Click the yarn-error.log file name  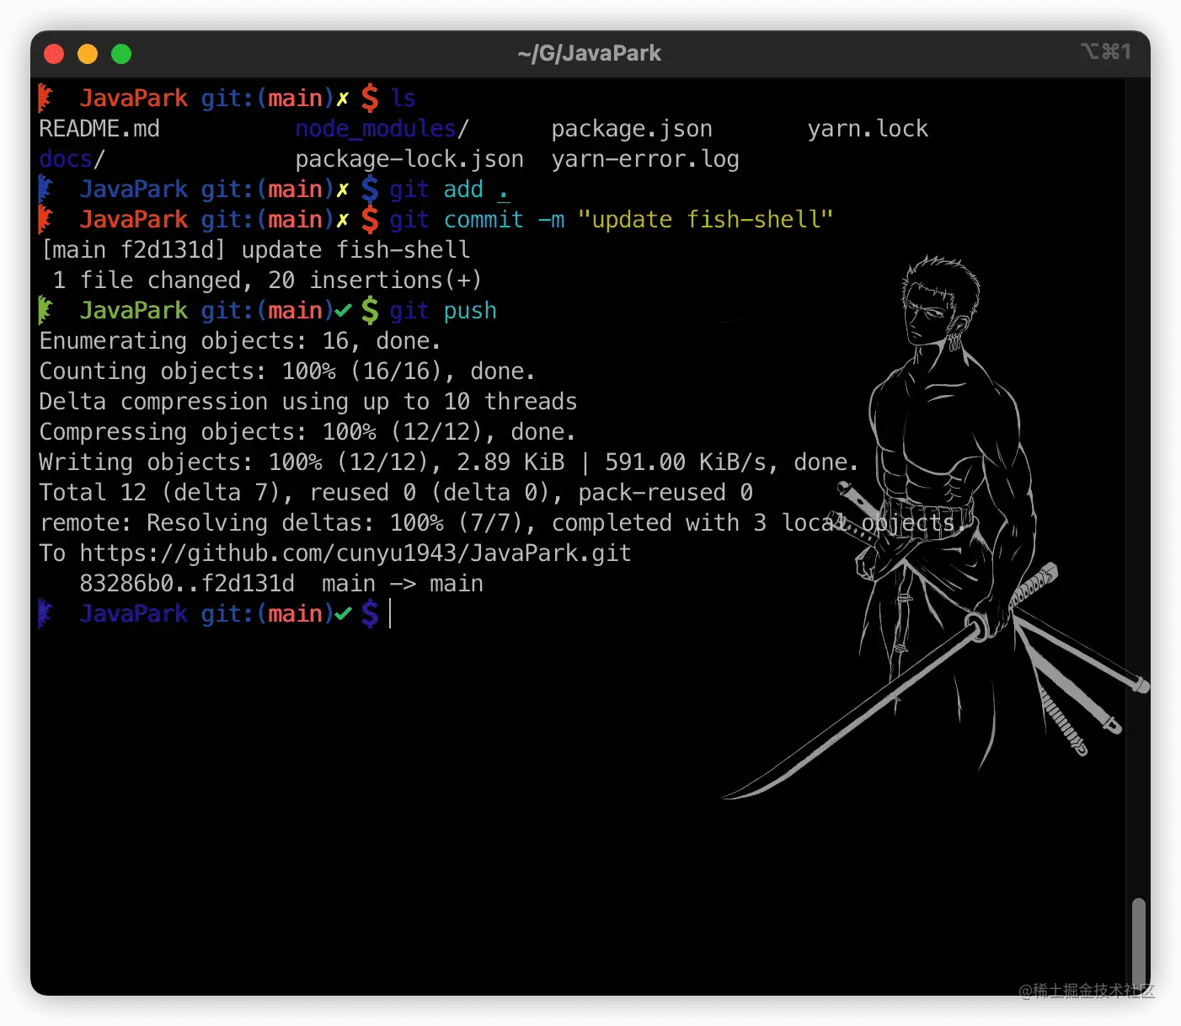(645, 159)
